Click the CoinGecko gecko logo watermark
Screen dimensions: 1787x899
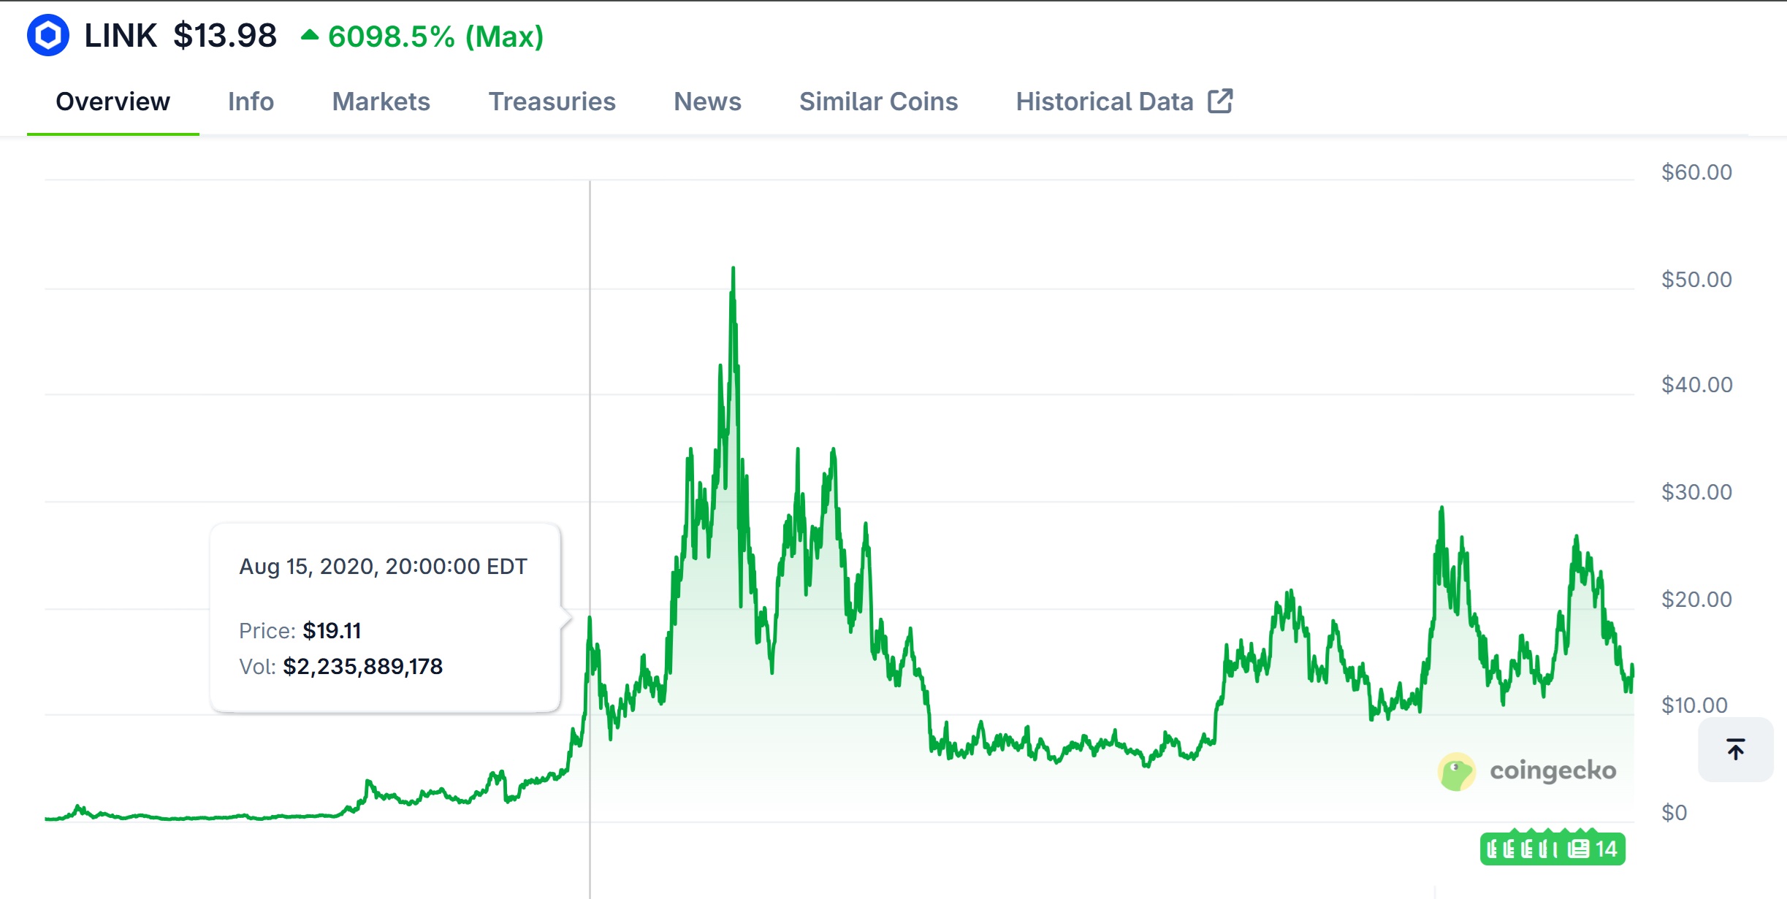(1456, 772)
